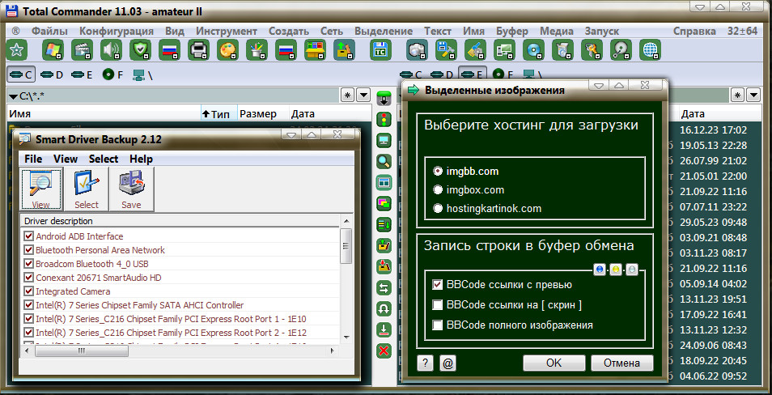Click the blue dot button in dialog
This screenshot has height=395, width=772.
[599, 270]
